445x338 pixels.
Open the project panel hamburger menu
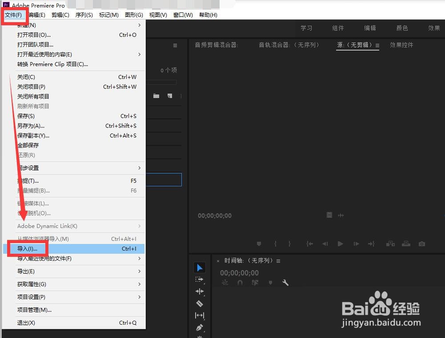pos(175,45)
